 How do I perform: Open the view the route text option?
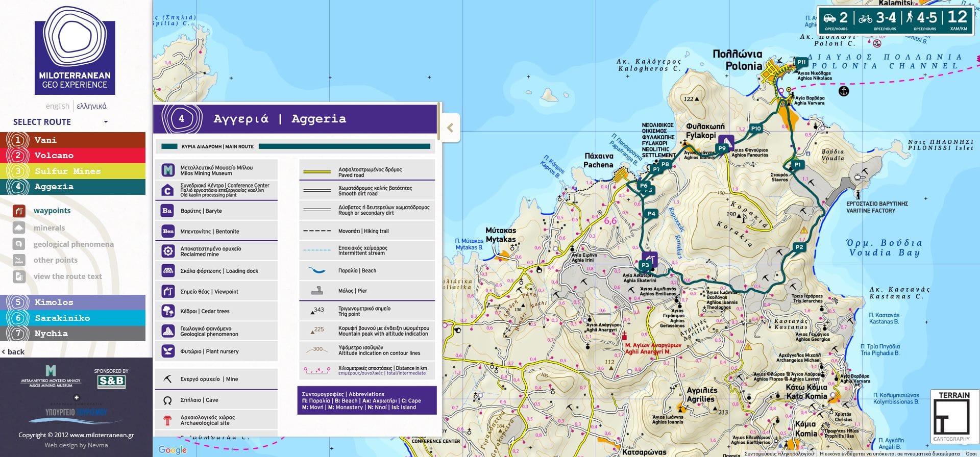tap(67, 276)
